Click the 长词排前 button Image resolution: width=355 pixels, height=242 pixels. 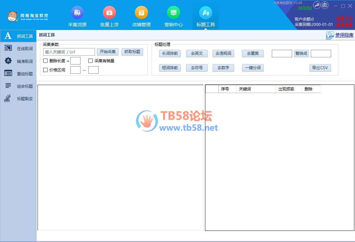click(170, 53)
